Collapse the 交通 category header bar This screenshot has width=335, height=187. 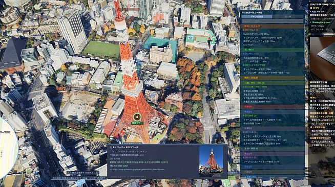pyautogui.click(x=273, y=128)
